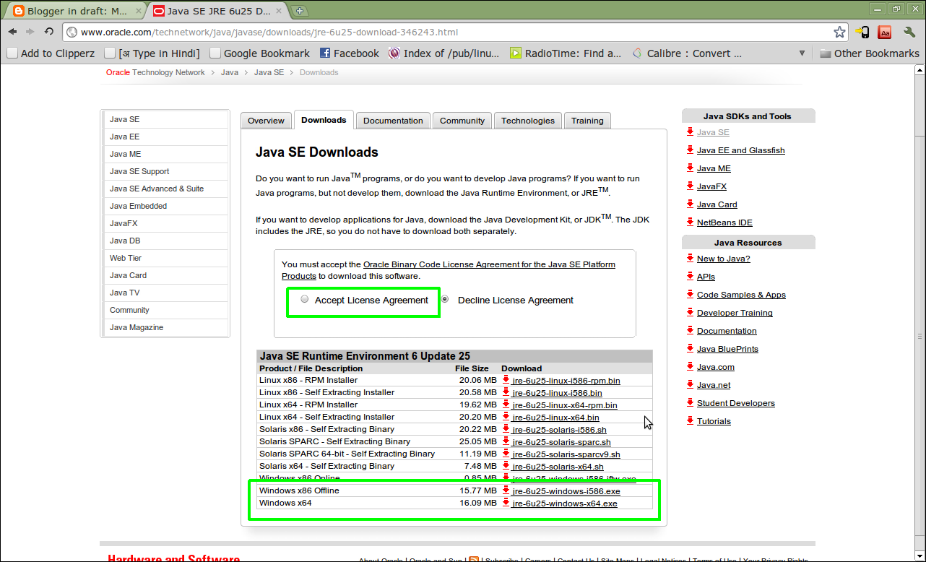Bookmark page with the star icon

pyautogui.click(x=839, y=32)
